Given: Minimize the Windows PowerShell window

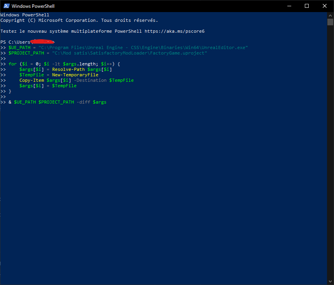Looking at the screenshot, I should tap(289, 6).
